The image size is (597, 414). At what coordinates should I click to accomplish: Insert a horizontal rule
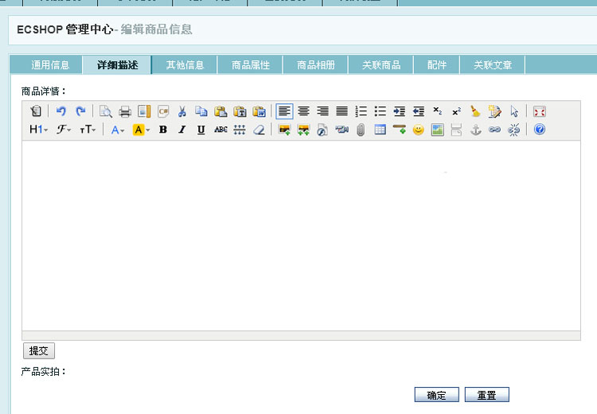(400, 130)
